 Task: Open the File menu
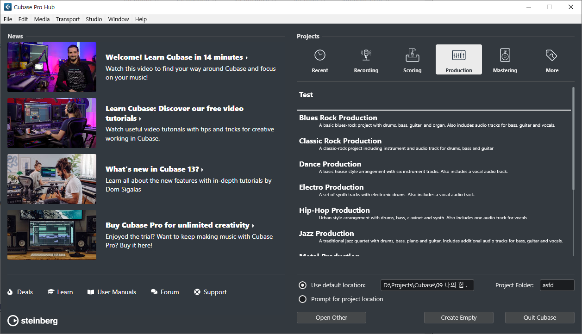[8, 19]
